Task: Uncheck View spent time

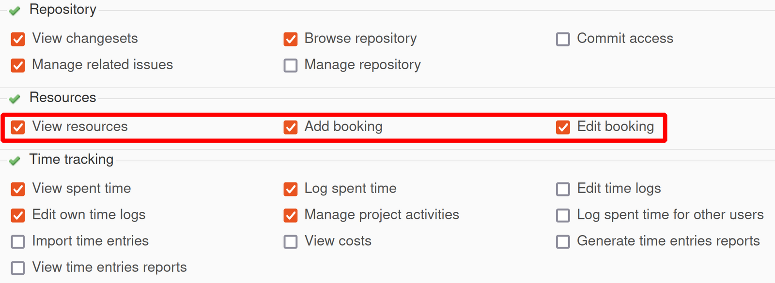Action: (x=17, y=189)
